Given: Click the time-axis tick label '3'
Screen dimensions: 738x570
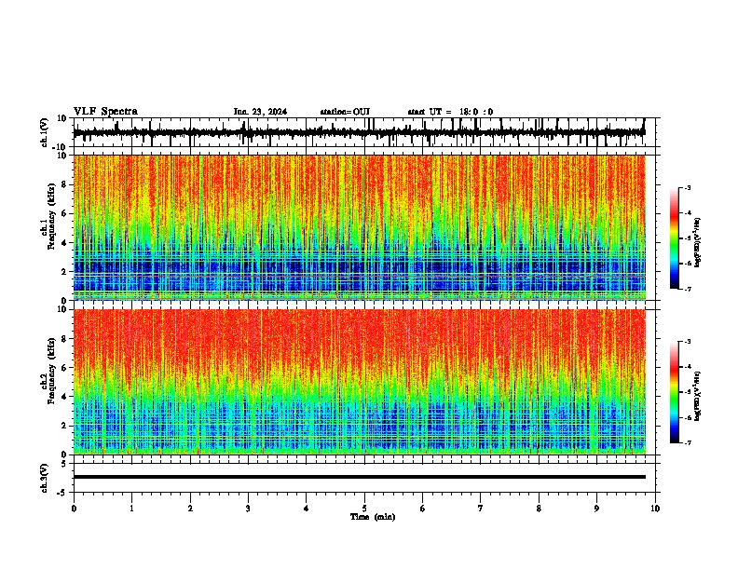Looking at the screenshot, I should pos(248,509).
